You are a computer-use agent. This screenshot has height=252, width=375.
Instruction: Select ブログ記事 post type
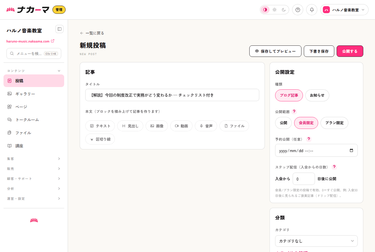[289, 95]
